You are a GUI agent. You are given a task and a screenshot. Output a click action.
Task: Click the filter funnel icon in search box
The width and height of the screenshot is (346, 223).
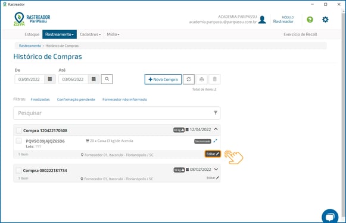(x=216, y=113)
